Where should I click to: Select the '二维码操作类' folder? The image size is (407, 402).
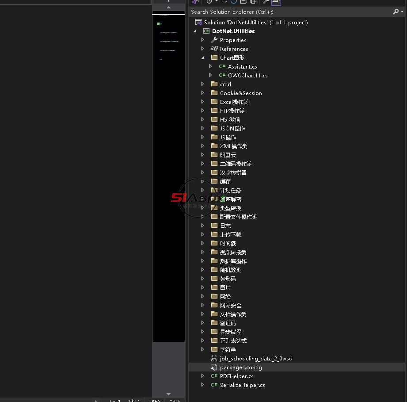(236, 164)
